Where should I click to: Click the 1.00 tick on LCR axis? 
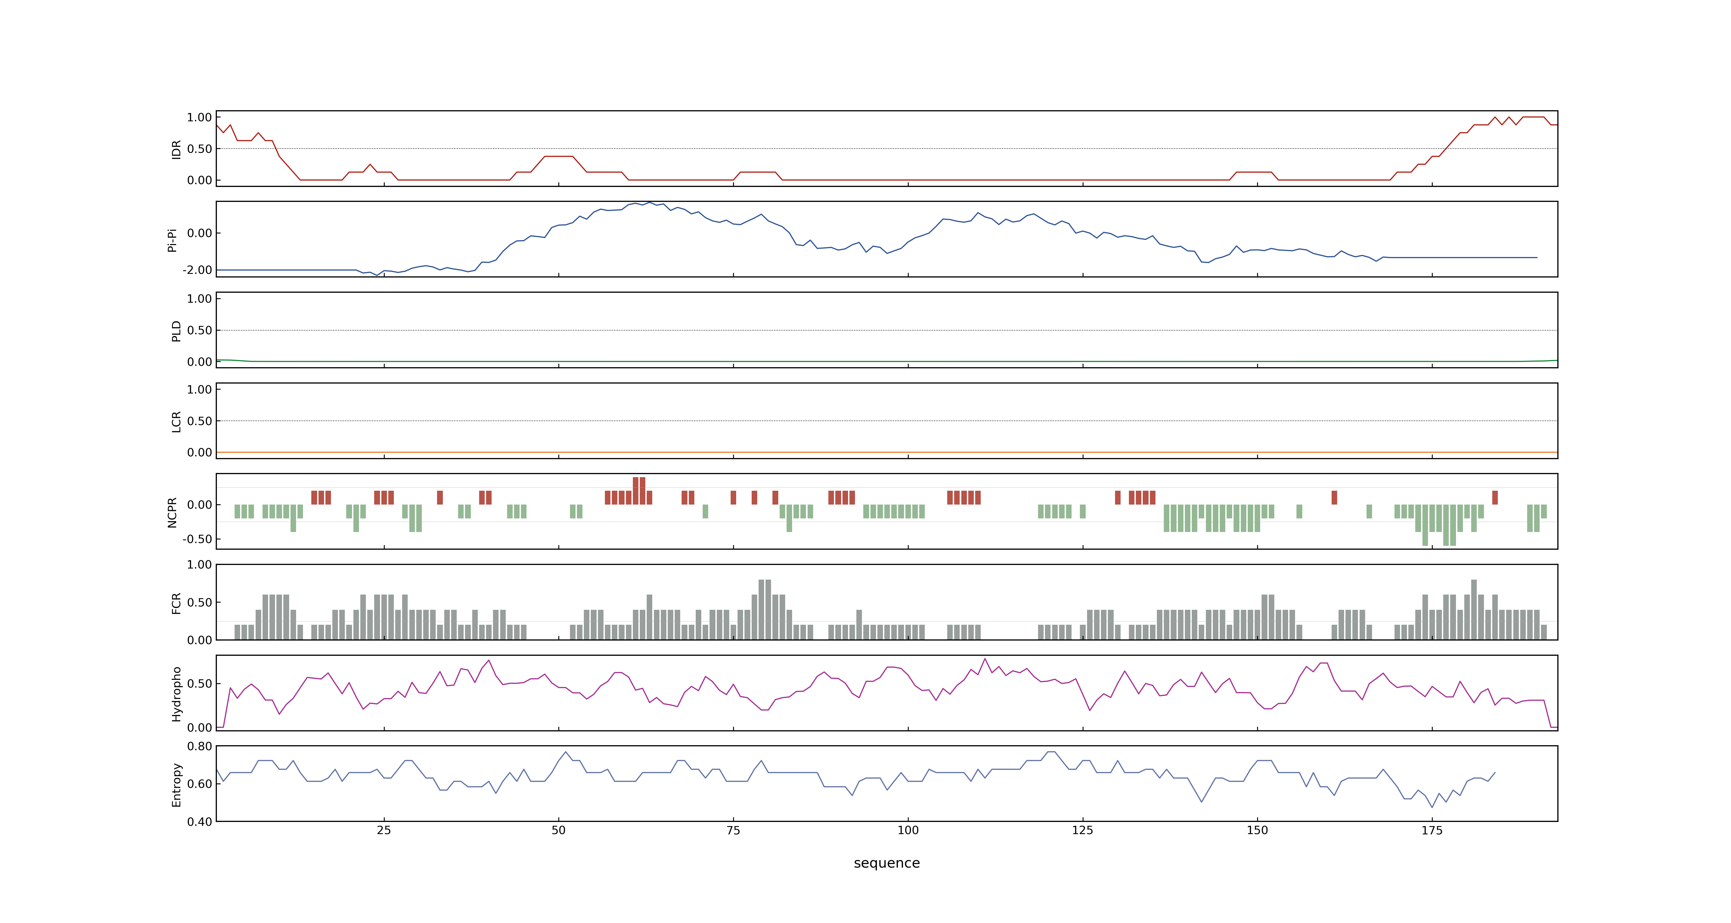[x=200, y=390]
